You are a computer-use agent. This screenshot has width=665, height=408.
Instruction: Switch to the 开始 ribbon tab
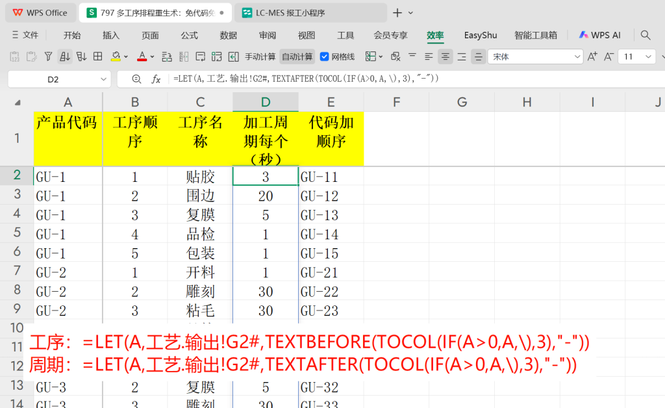72,35
